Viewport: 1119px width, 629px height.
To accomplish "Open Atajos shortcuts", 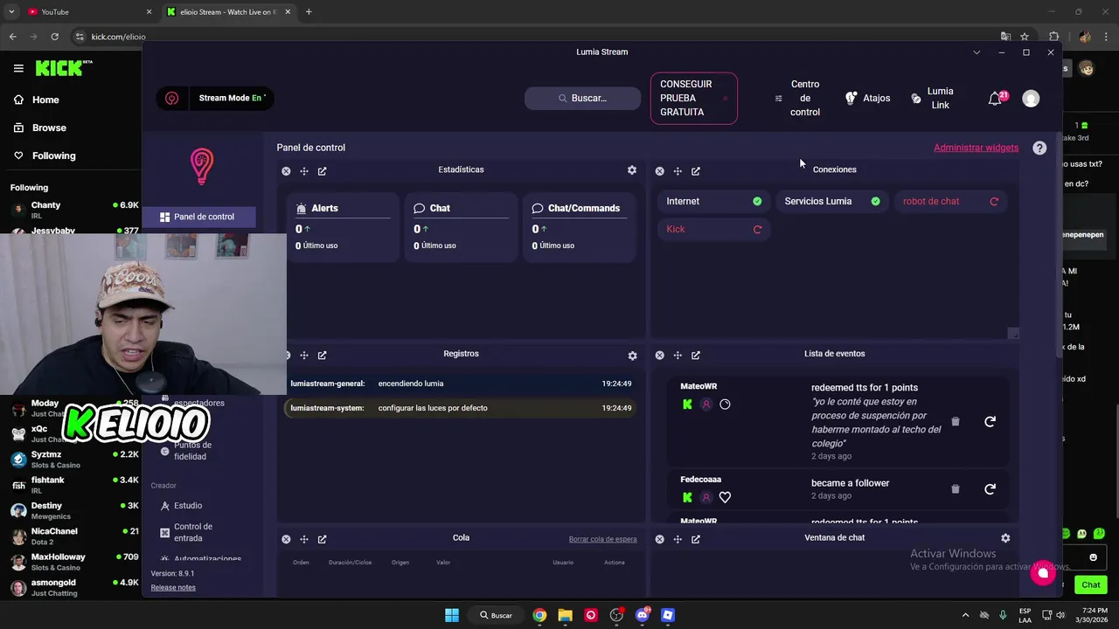I will point(867,99).
